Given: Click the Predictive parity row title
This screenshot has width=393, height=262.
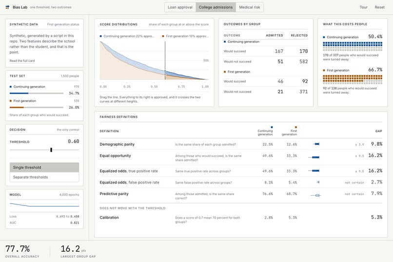Looking at the screenshot, I should tap(114, 194).
